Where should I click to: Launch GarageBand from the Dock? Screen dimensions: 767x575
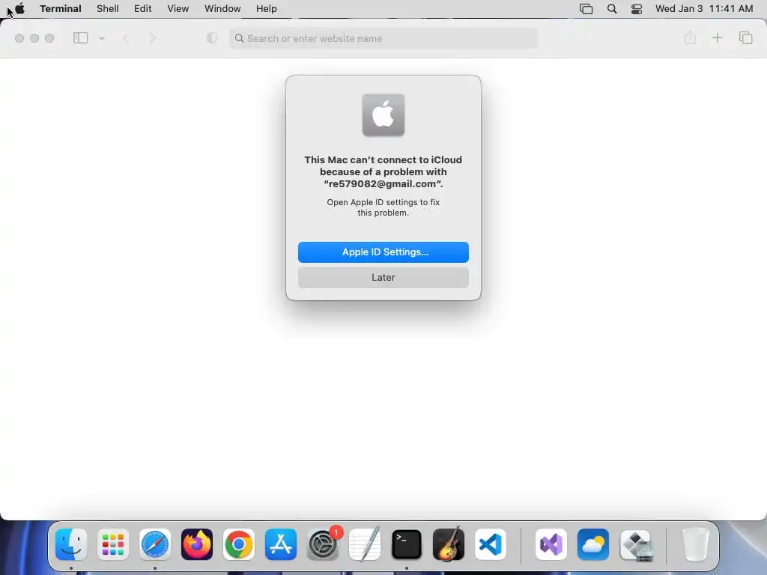click(x=449, y=544)
